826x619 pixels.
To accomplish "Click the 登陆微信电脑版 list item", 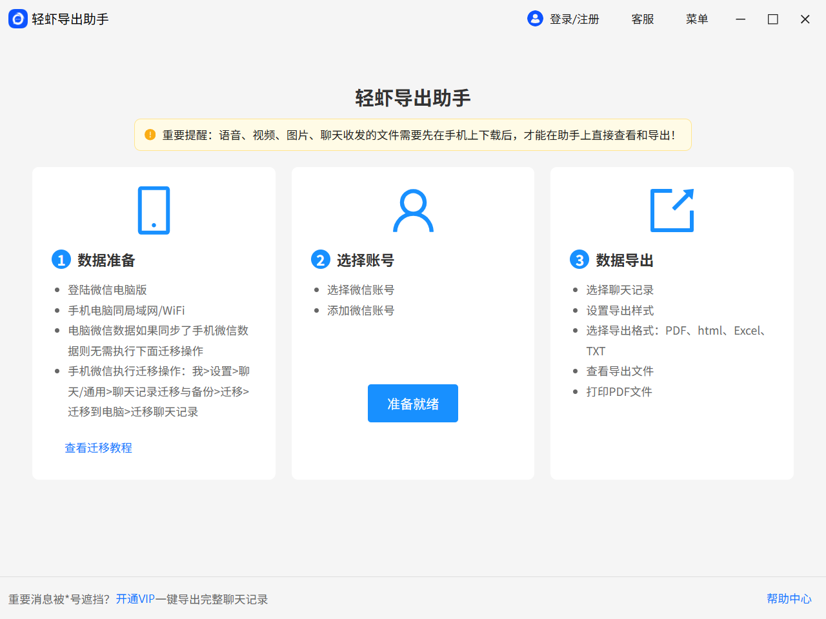I will pyautogui.click(x=107, y=290).
